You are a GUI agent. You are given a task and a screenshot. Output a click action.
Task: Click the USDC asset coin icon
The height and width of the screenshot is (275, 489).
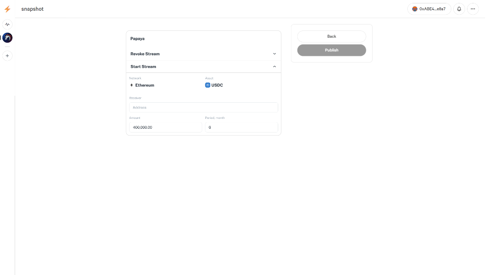pos(208,85)
